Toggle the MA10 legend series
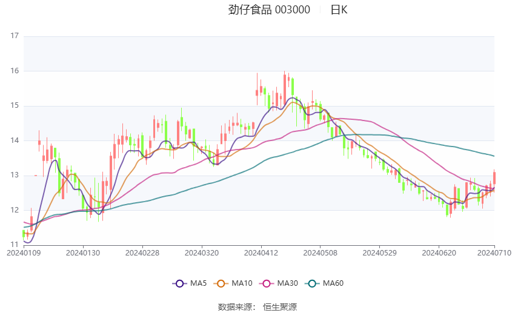 click(x=233, y=283)
